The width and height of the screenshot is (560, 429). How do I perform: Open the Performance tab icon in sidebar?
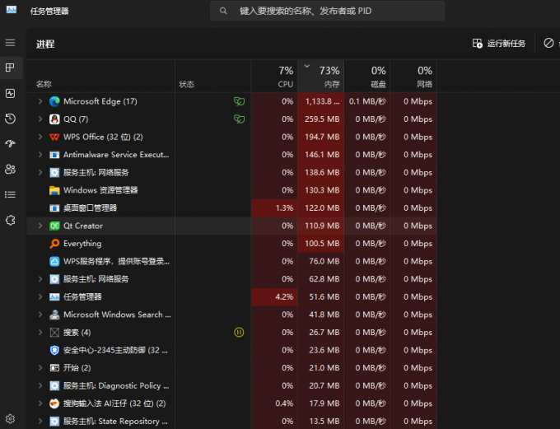point(11,93)
